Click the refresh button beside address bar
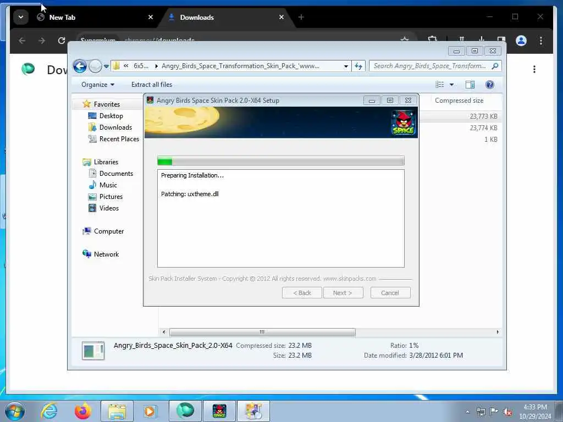563x422 pixels. coord(358,66)
